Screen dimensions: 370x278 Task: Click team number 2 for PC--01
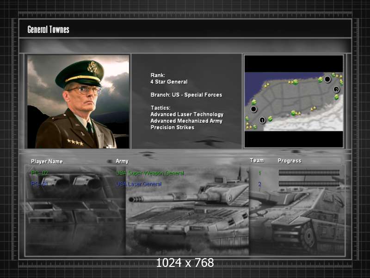260,184
